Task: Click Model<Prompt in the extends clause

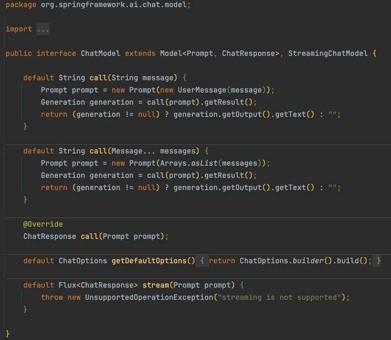Action: coord(186,53)
